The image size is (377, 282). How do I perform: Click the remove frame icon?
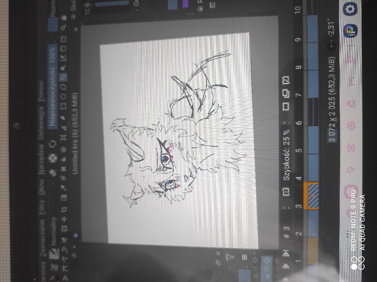[286, 80]
